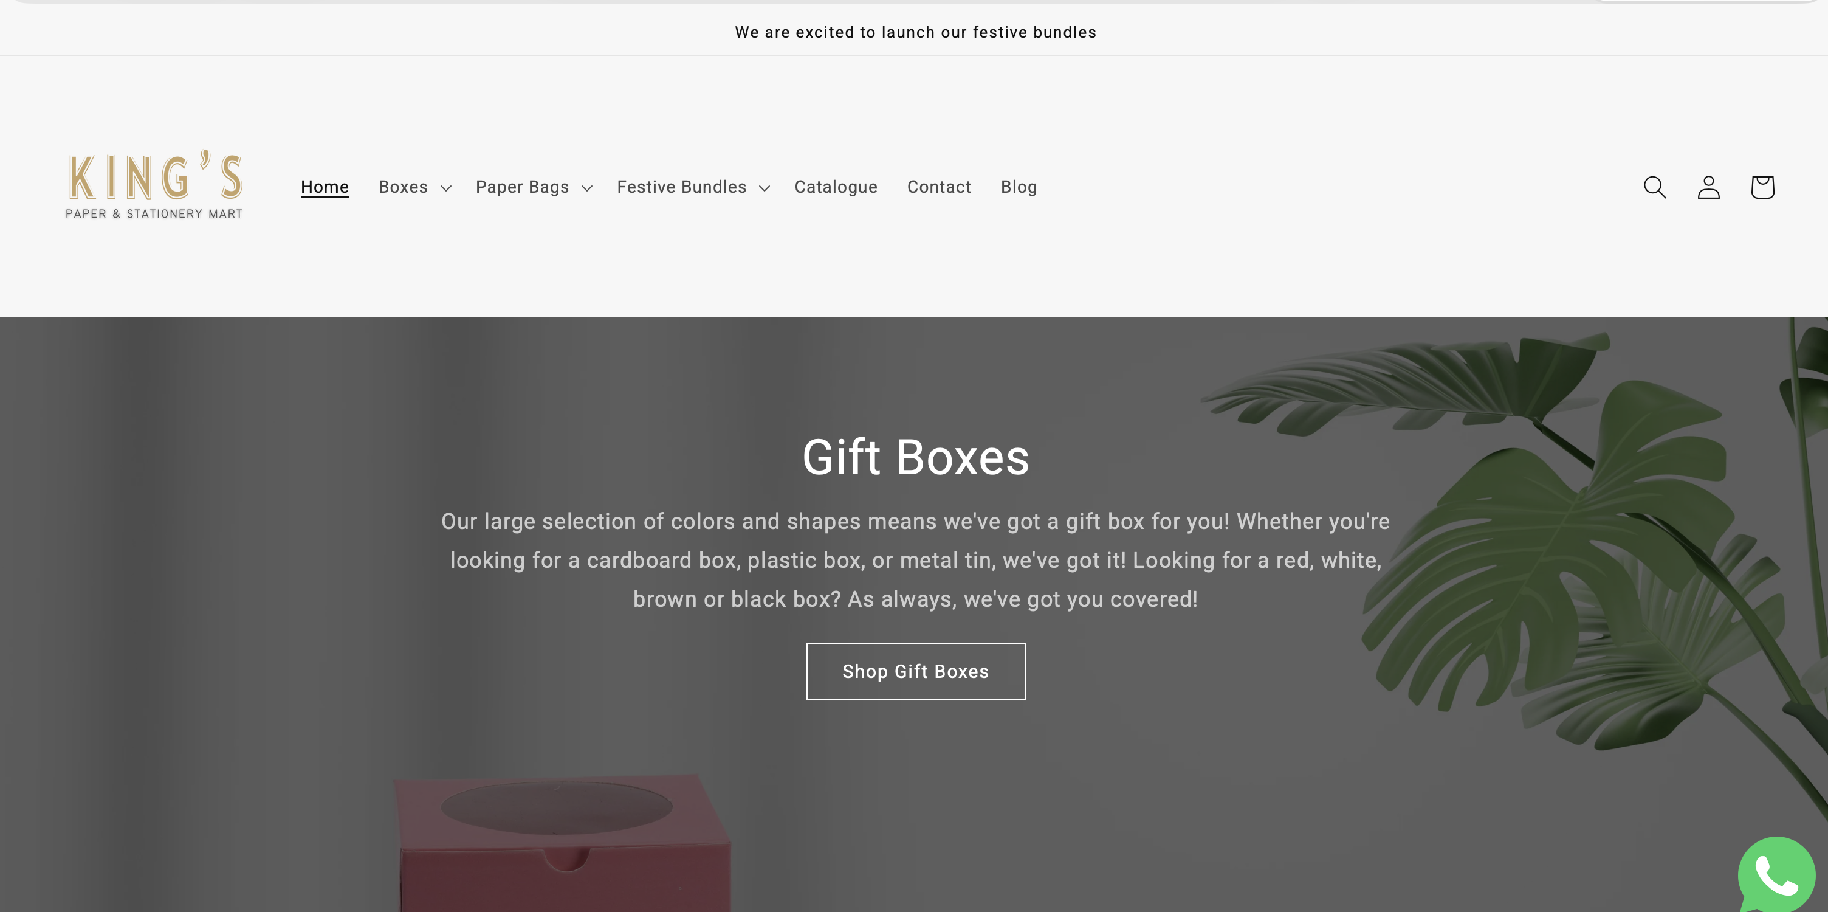The image size is (1828, 912).
Task: Click the Gift Boxes banner heading
Action: coord(915,457)
